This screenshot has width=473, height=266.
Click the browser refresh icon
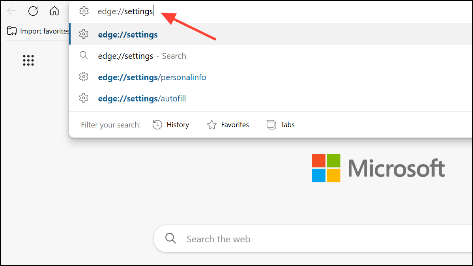33,11
